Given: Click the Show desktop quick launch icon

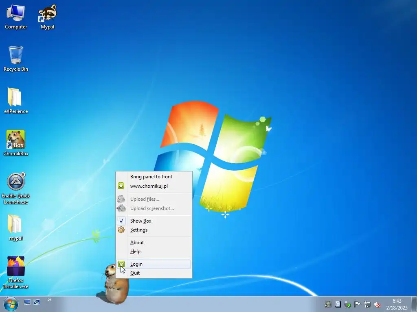Looking at the screenshot, I should (x=27, y=302).
